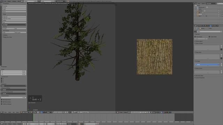Click the Join button
The image size is (223, 125).
coord(14,23)
